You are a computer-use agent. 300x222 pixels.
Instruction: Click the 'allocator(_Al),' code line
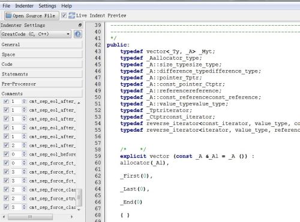coord(145,163)
